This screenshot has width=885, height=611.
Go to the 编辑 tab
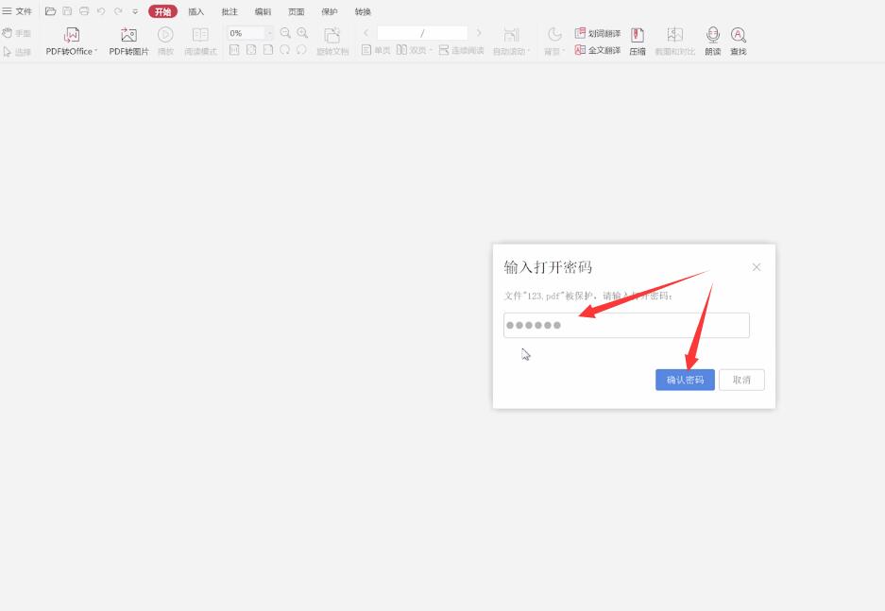[263, 12]
